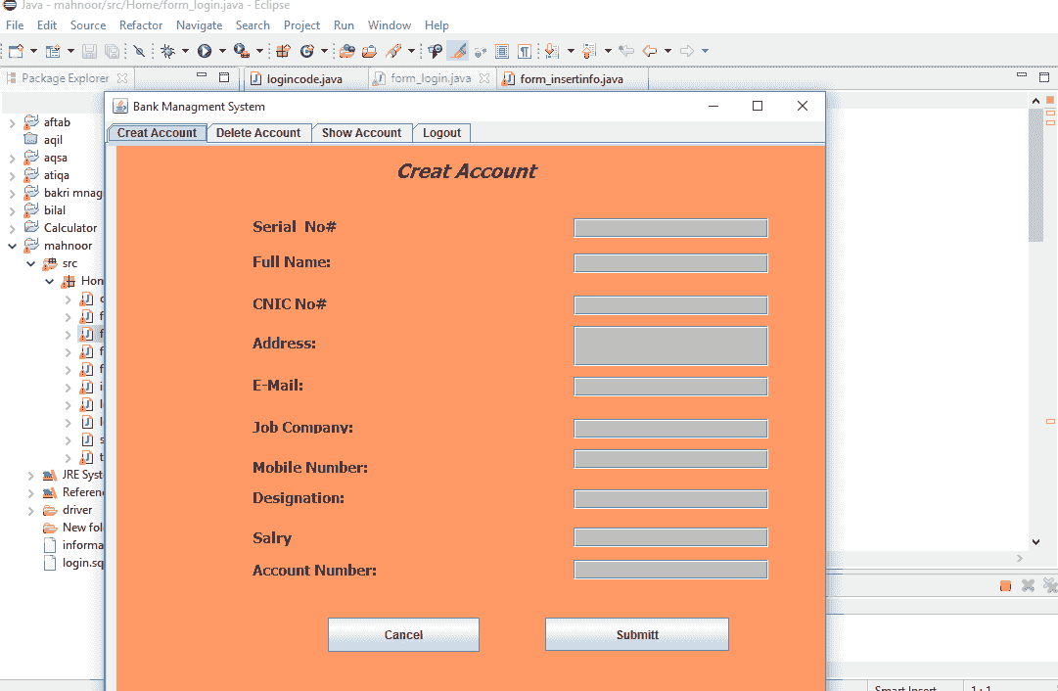Open the Project menu

(301, 25)
